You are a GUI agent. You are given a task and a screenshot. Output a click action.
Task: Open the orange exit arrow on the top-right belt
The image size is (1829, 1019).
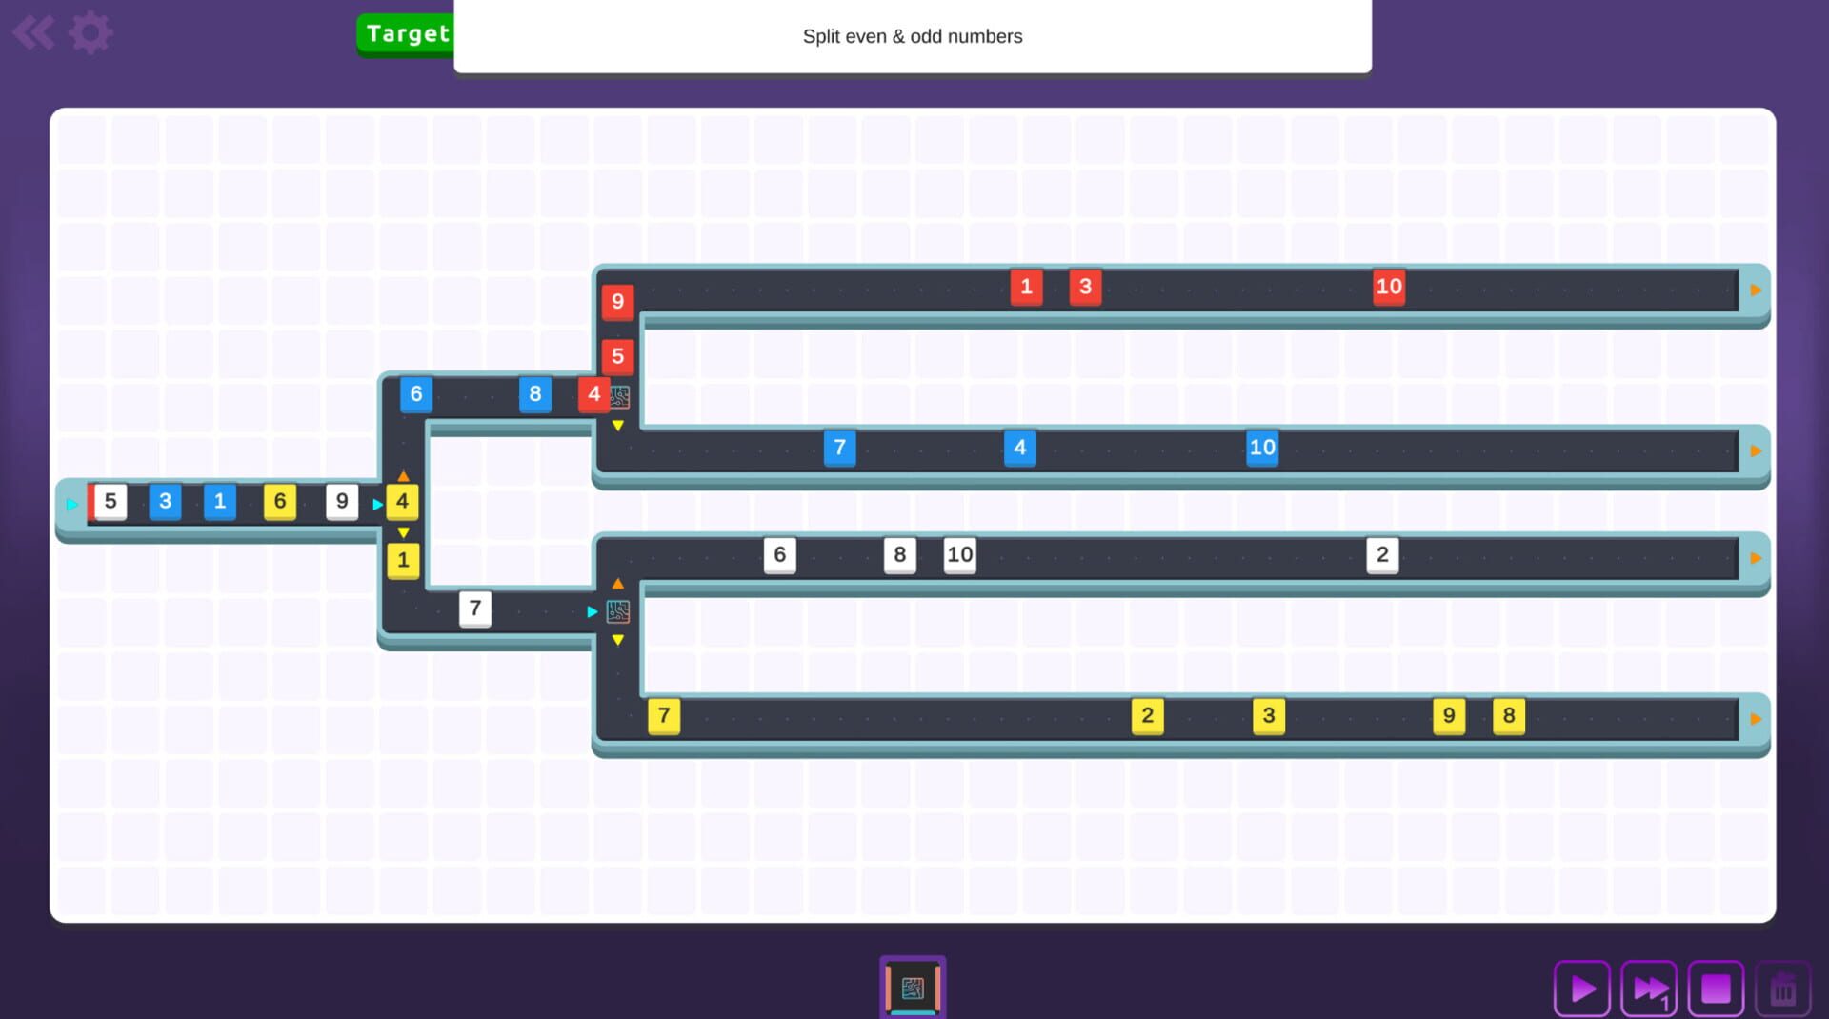click(1756, 288)
